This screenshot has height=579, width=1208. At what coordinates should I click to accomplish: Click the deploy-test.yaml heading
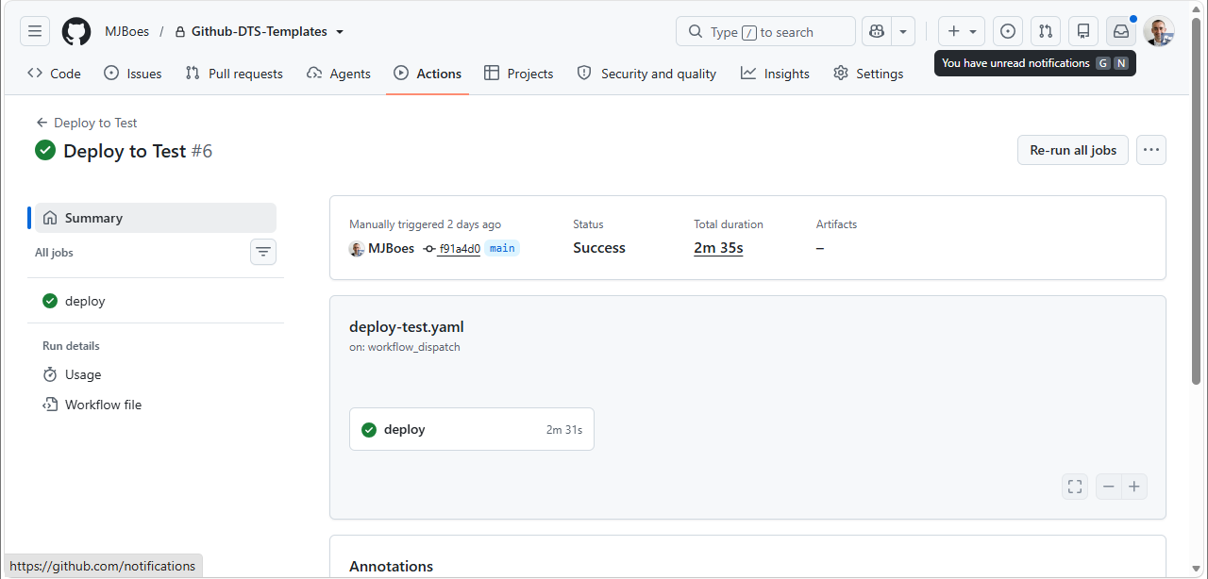(x=407, y=327)
